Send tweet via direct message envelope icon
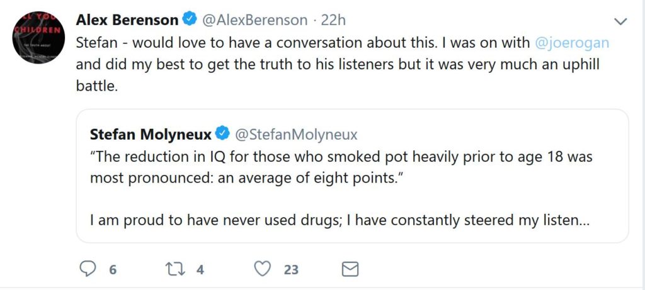Image resolution: width=645 pixels, height=290 pixels. click(x=350, y=269)
